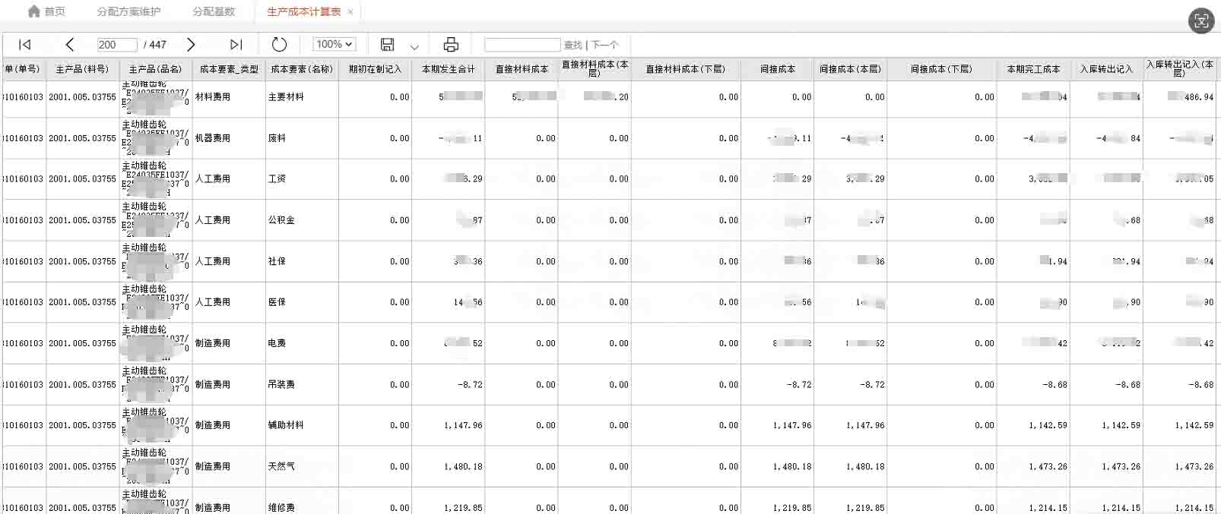This screenshot has width=1221, height=514.
Task: Click the total pages text / 447
Action: (x=155, y=45)
